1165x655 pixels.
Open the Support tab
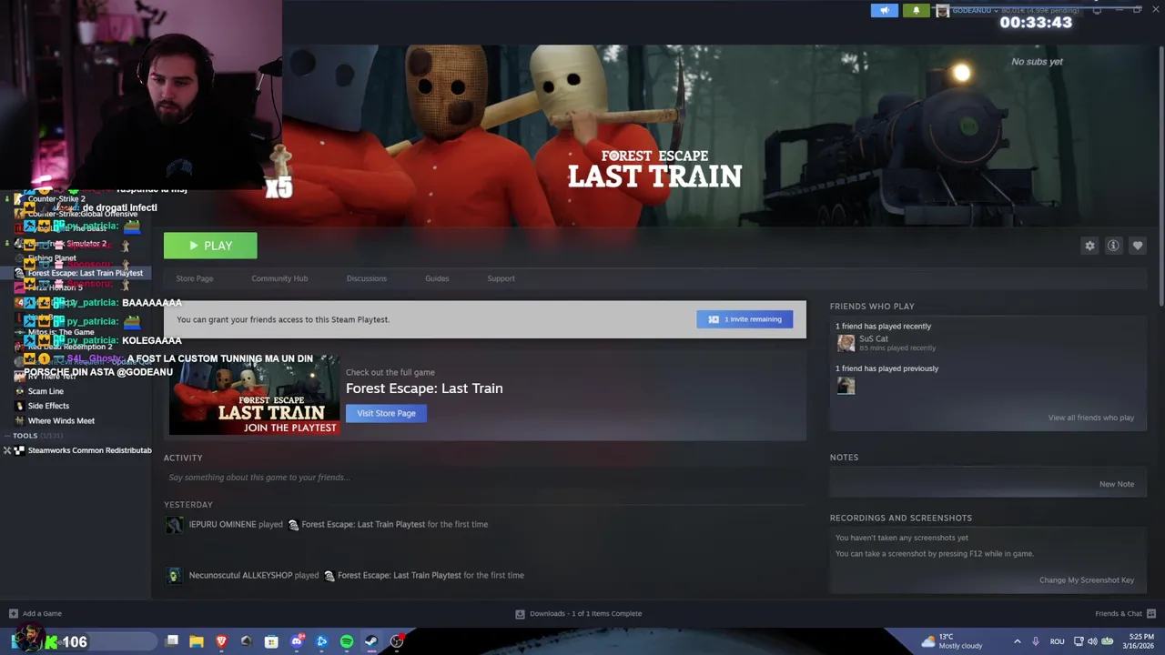coord(501,278)
